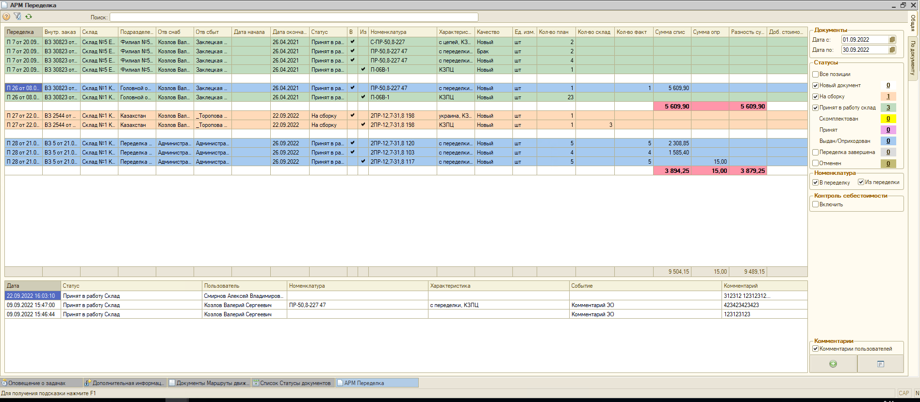Click the 'Кол-во план' column header
Image resolution: width=920 pixels, height=402 pixels.
[556, 32]
